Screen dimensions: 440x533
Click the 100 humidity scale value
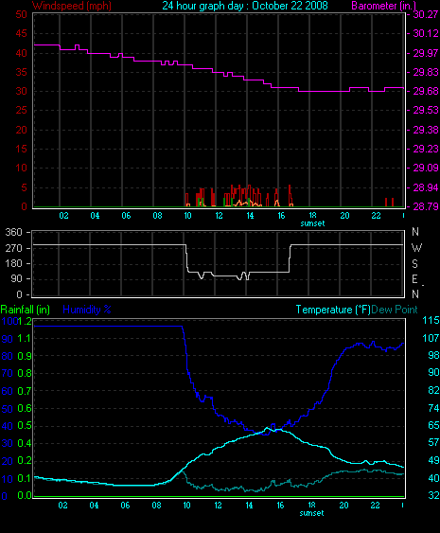9,321
